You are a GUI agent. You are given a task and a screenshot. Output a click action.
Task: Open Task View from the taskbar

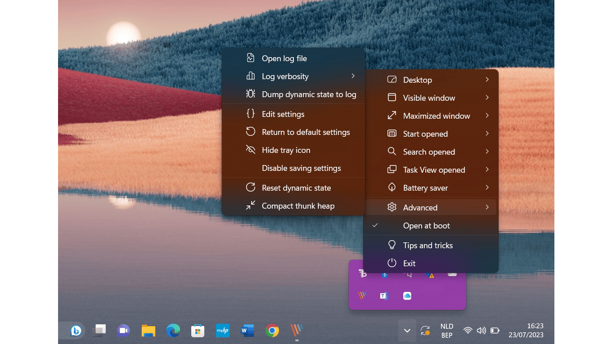(99, 331)
